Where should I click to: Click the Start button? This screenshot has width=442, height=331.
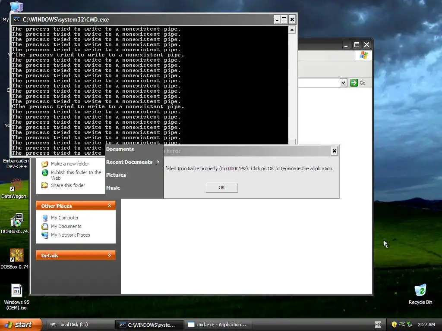pos(20,325)
